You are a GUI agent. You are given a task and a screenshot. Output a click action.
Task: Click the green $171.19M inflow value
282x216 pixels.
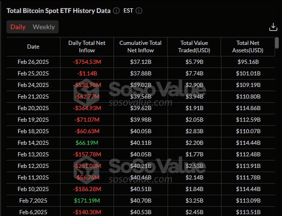[x=87, y=201]
